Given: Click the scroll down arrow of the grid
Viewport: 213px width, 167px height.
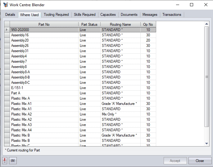Looking at the screenshot, I should pyautogui.click(x=207, y=143).
